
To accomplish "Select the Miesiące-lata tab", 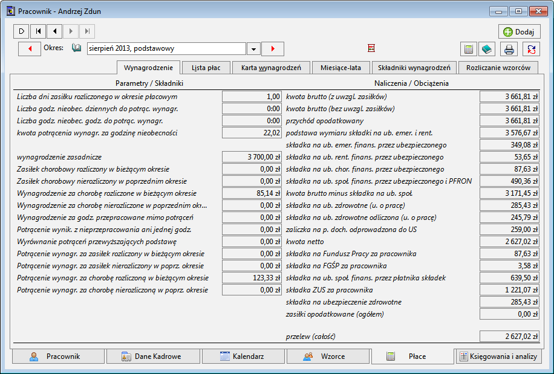I will click(341, 68).
